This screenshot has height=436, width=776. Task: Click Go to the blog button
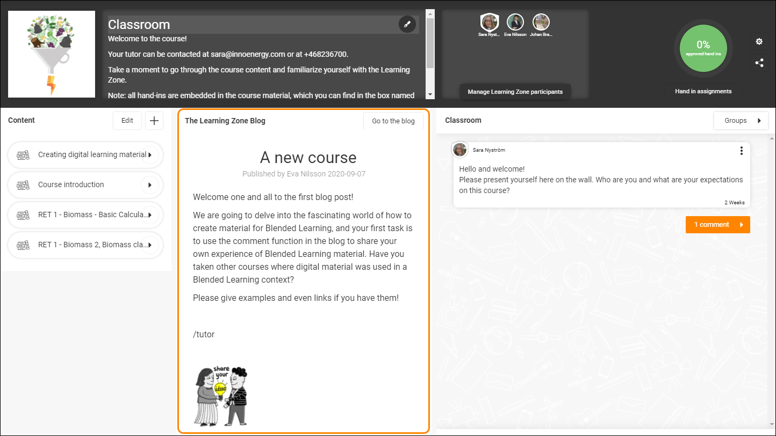393,121
